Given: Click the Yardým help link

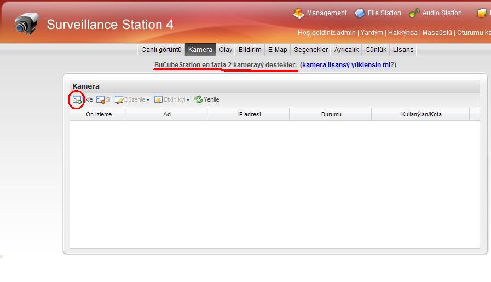Looking at the screenshot, I should (372, 33).
